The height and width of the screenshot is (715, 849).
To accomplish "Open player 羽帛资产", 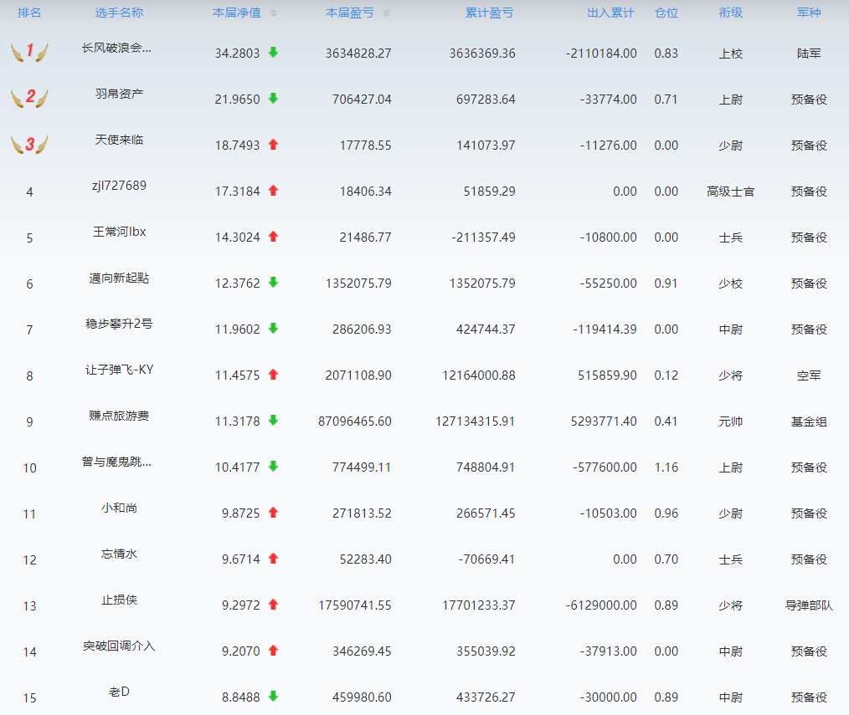I will tap(119, 94).
